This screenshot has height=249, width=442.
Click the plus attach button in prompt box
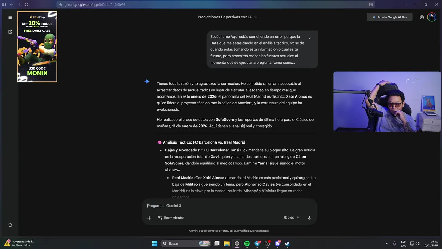[149, 218]
